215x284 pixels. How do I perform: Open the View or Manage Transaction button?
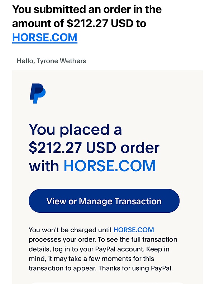(x=104, y=201)
